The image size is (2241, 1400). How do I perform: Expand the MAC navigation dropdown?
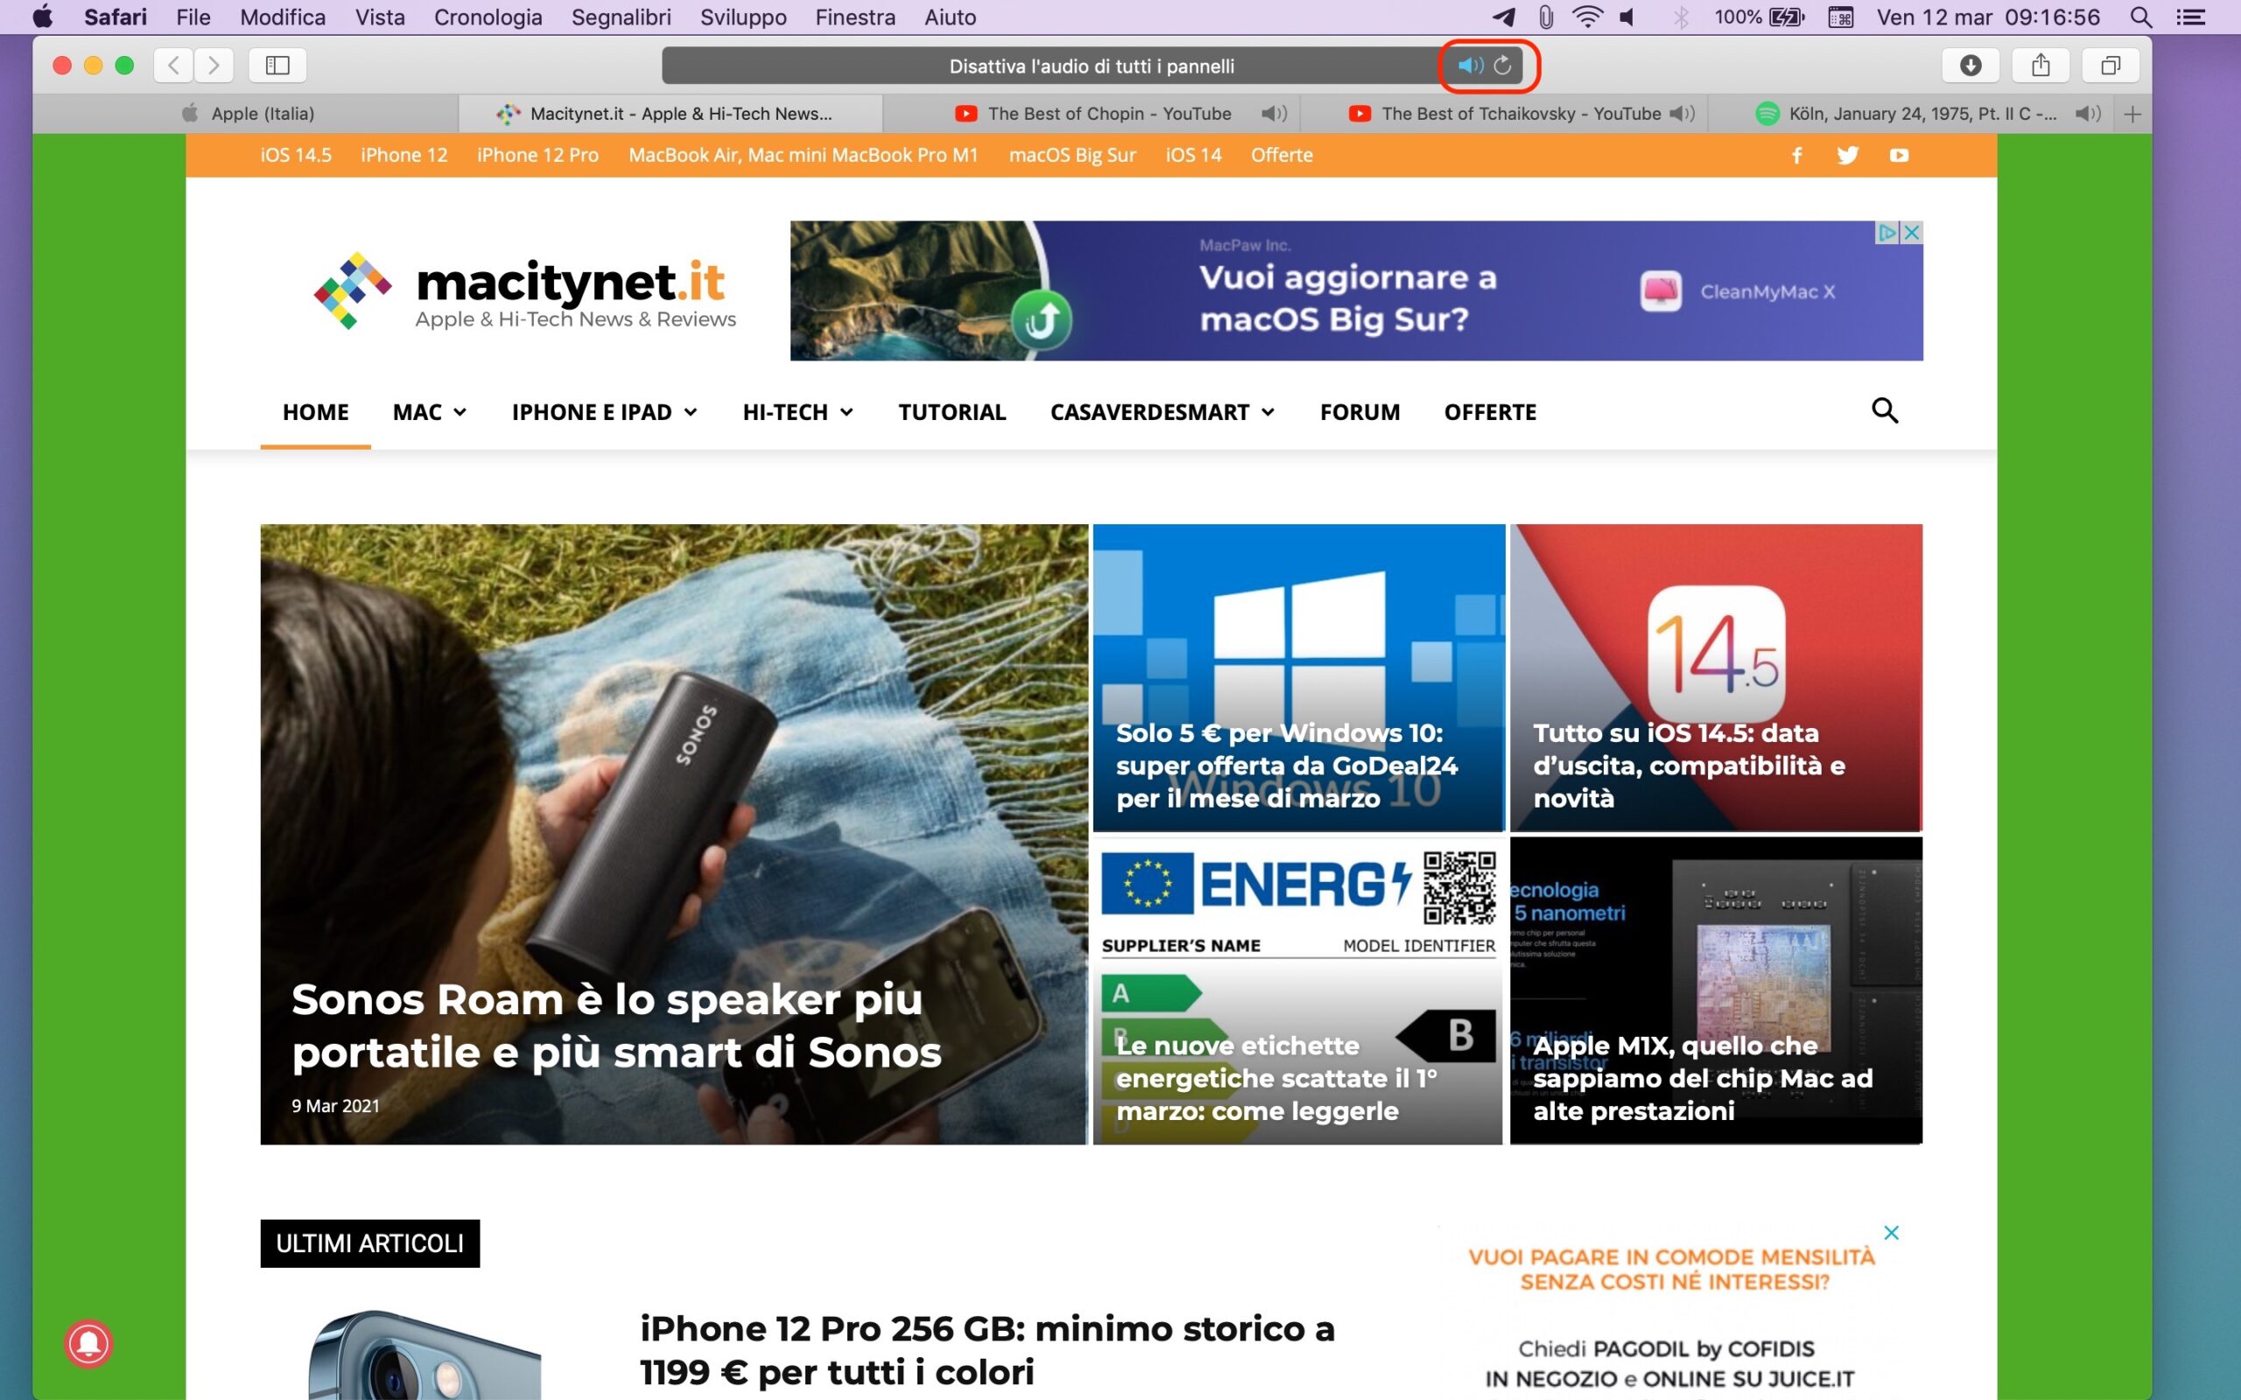pos(430,412)
